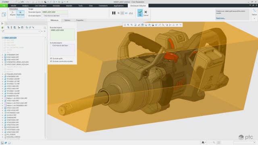Click the Undo icon in quick access toolbar
258x145 pixels.
coord(23,2)
